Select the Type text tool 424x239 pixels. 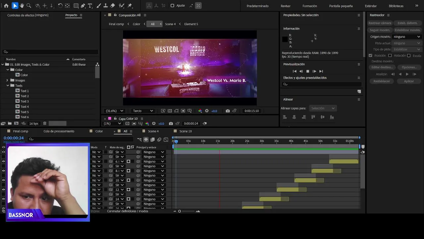click(90, 6)
